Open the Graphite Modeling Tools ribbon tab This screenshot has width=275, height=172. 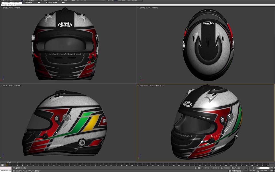click(12, 3)
